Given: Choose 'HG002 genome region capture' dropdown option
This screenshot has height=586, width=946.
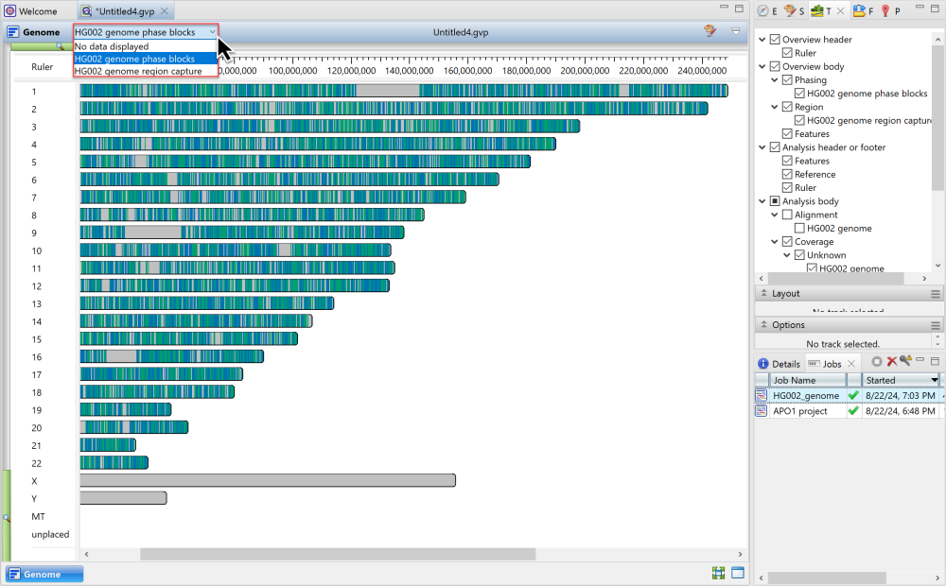Looking at the screenshot, I should click(x=146, y=71).
